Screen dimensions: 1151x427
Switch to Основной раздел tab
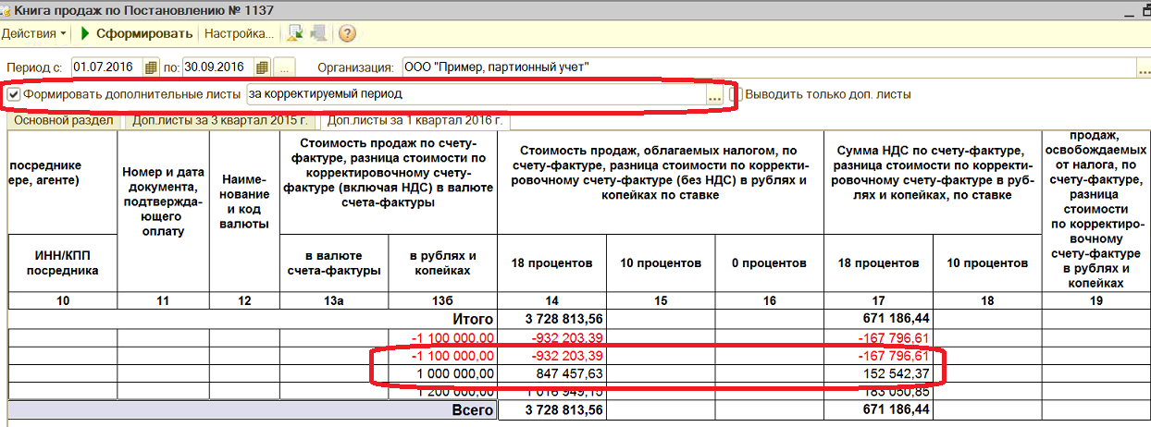pos(64,120)
